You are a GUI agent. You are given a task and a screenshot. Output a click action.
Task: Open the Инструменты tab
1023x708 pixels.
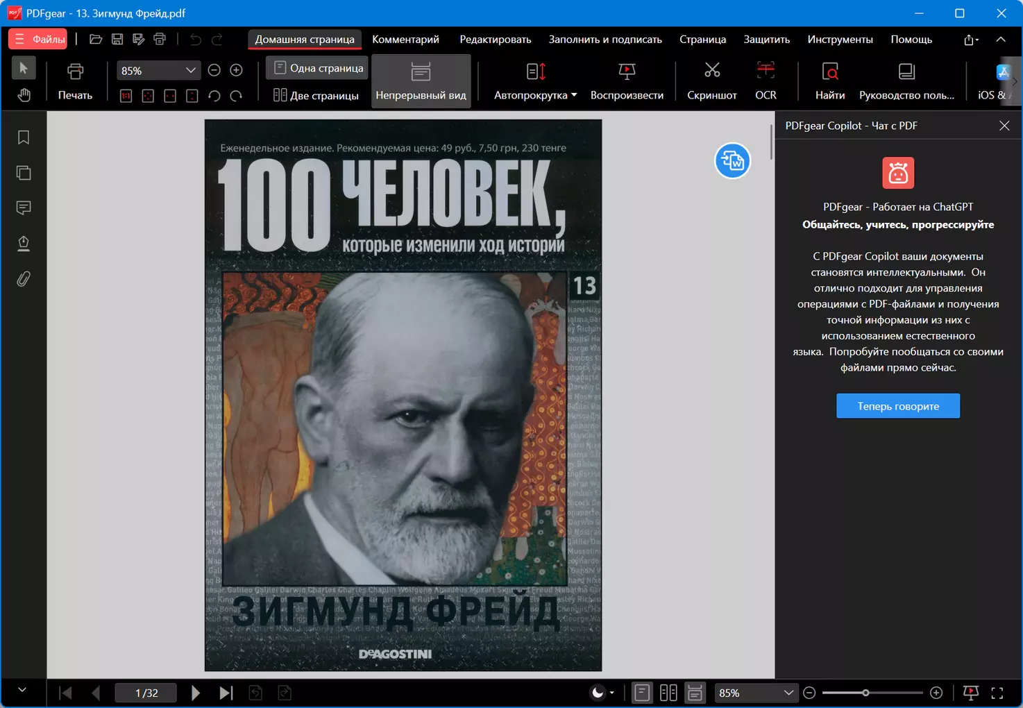pyautogui.click(x=840, y=40)
